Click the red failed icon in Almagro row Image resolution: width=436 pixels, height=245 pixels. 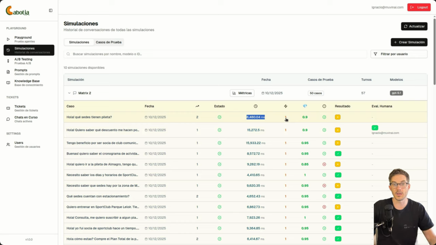(324, 164)
